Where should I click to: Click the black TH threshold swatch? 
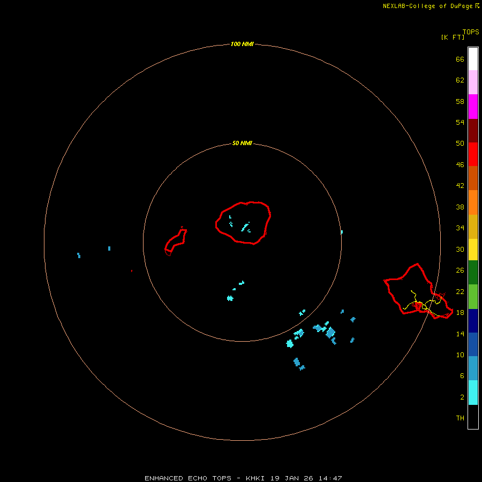(x=473, y=417)
